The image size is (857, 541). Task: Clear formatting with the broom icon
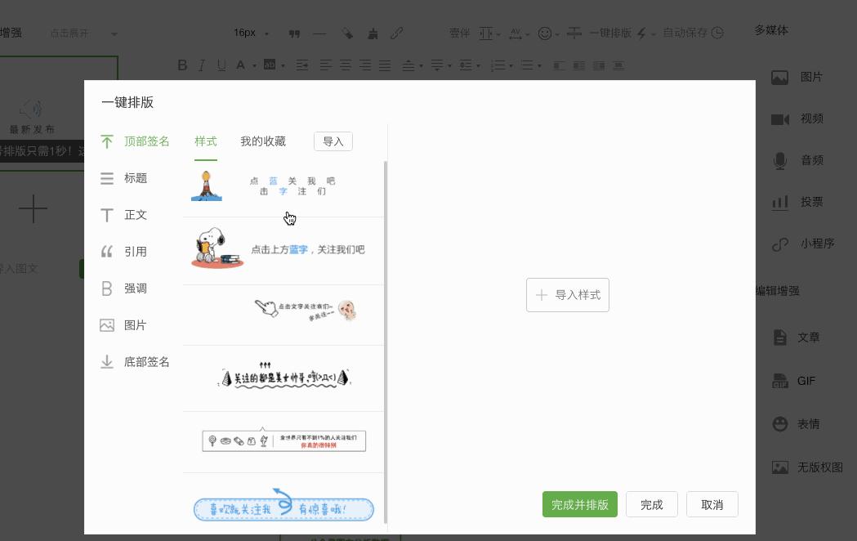pyautogui.click(x=373, y=34)
